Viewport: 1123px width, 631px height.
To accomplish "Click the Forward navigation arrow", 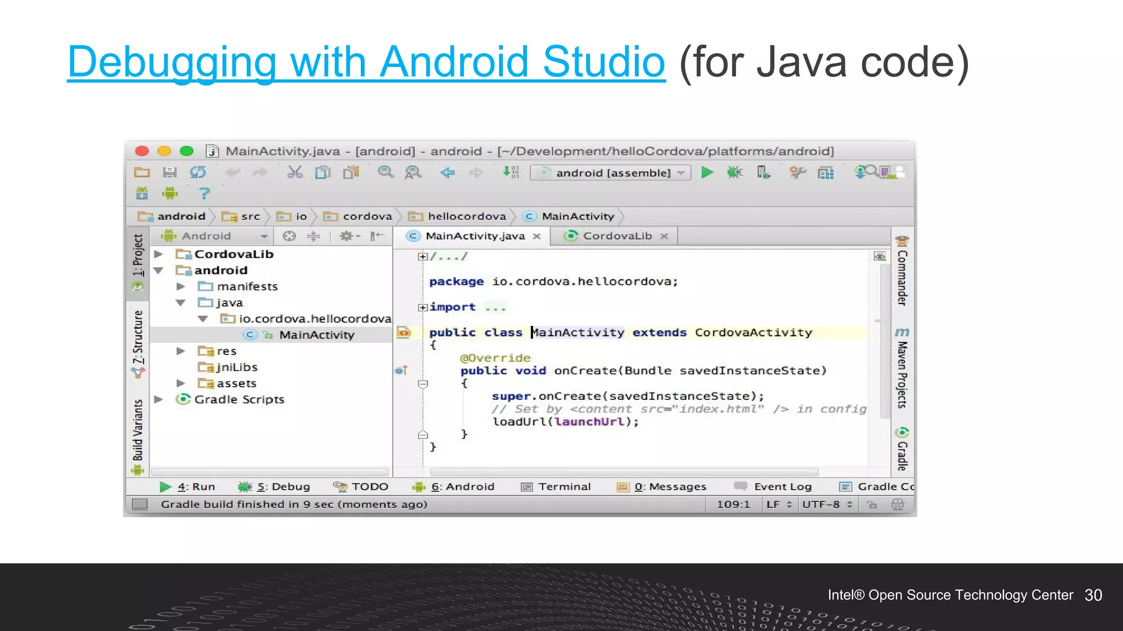I will click(x=475, y=173).
